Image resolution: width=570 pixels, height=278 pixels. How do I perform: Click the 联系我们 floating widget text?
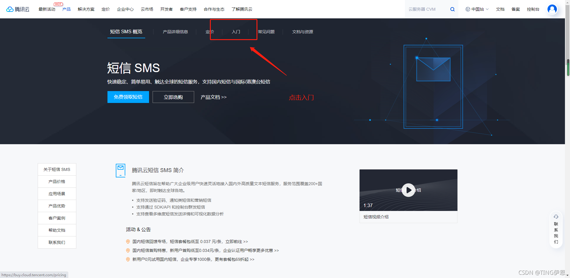(x=556, y=233)
